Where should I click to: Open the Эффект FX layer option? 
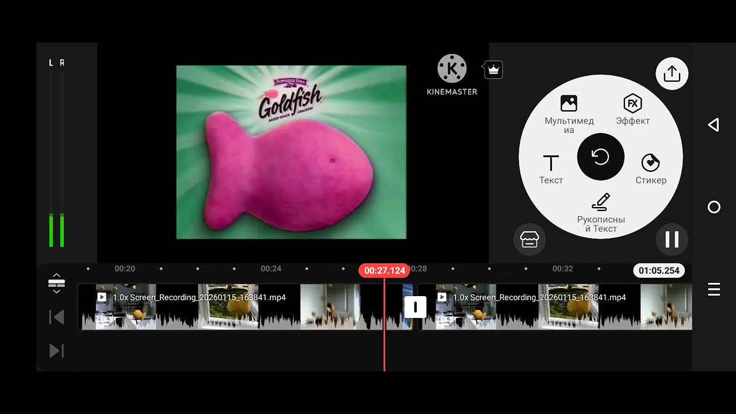[x=632, y=109]
